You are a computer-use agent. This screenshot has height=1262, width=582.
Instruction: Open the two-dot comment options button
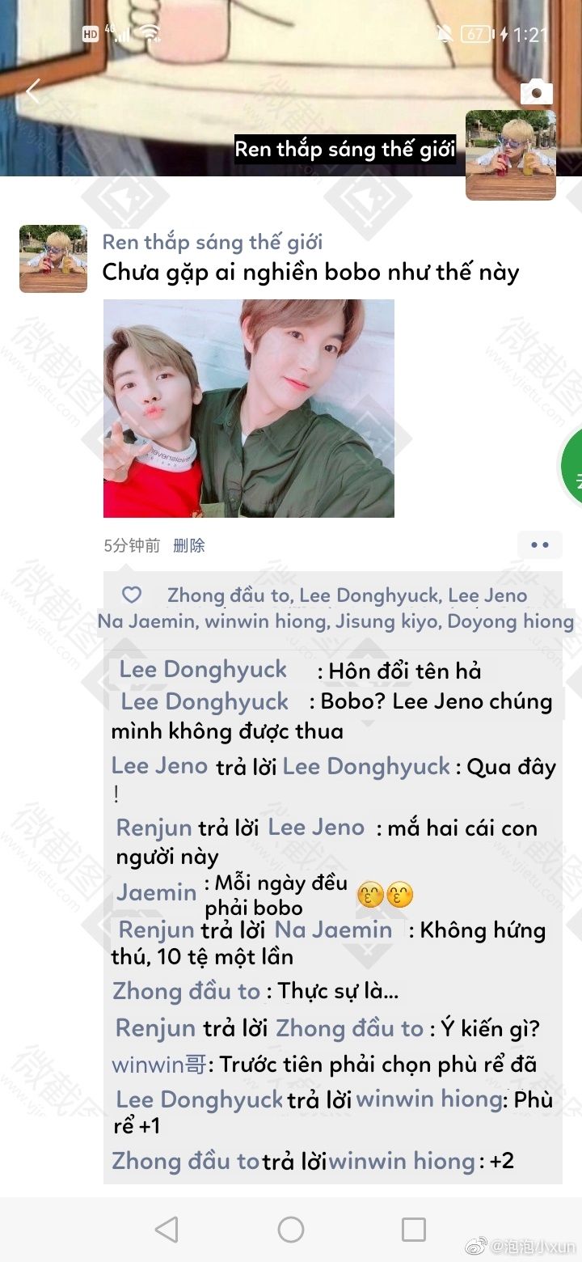coord(540,545)
